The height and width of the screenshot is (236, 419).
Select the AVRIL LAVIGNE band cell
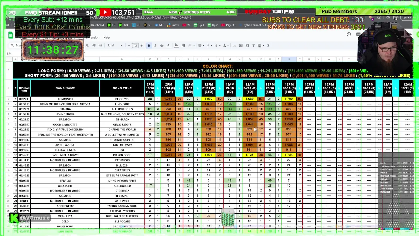(65, 145)
